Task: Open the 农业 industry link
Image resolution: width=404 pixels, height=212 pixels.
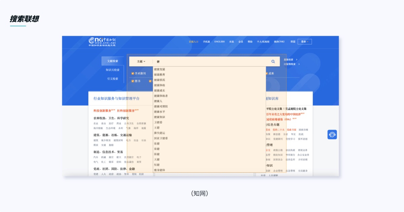Action: click(x=96, y=123)
